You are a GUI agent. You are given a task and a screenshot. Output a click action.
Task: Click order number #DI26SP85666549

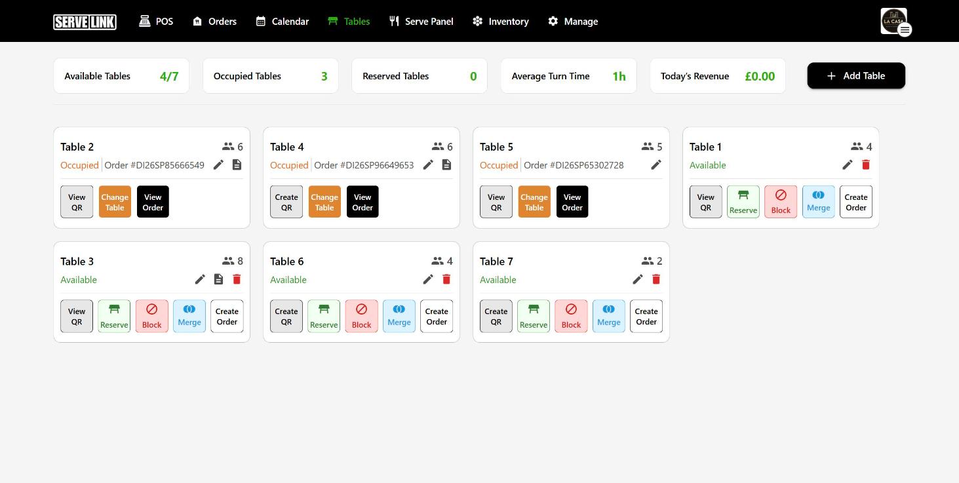(x=167, y=165)
